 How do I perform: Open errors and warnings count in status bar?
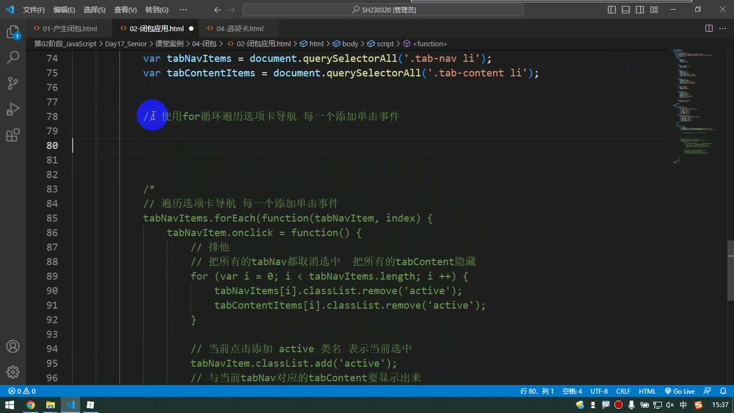pos(22,391)
